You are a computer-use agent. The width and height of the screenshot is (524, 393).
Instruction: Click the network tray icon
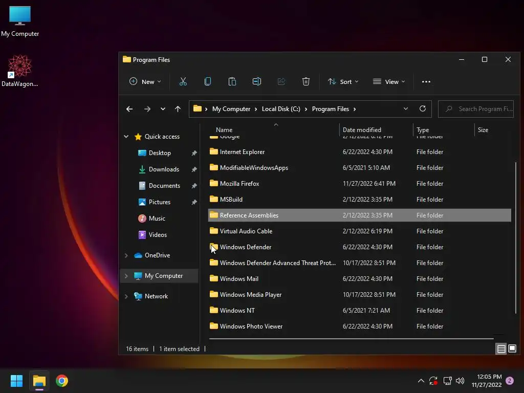447,381
